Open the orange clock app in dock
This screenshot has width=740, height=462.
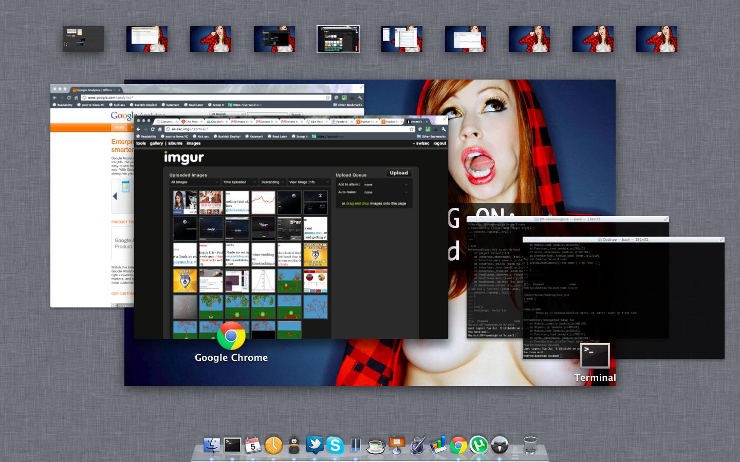click(273, 445)
